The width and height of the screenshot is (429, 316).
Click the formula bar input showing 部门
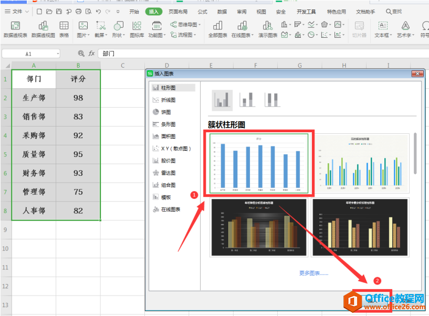(x=263, y=54)
